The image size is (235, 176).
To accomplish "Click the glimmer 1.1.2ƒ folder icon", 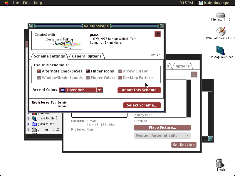I will [34, 130].
